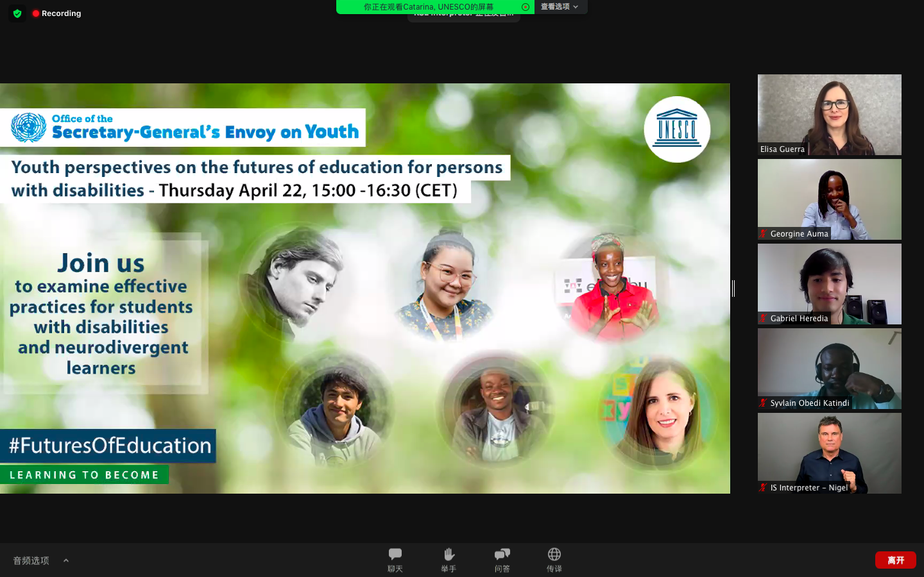The width and height of the screenshot is (924, 577).
Task: Click the 'Join us' heading on slide
Action: click(101, 263)
